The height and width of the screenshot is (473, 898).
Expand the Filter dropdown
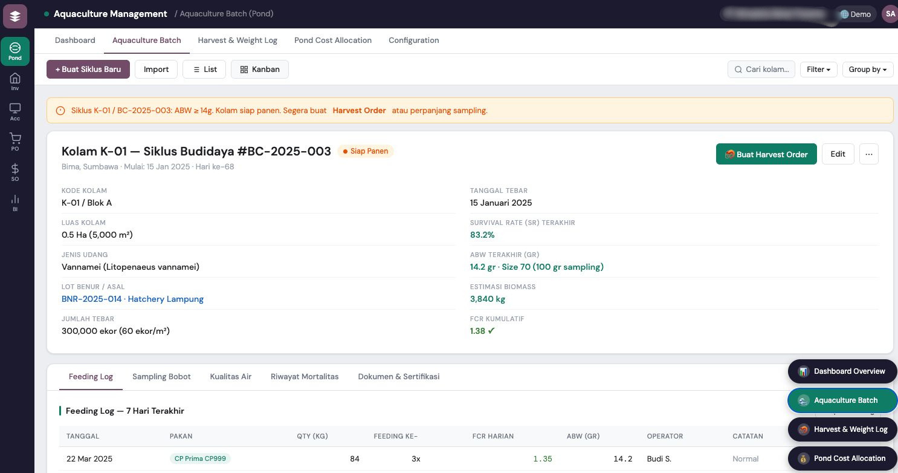(x=818, y=70)
